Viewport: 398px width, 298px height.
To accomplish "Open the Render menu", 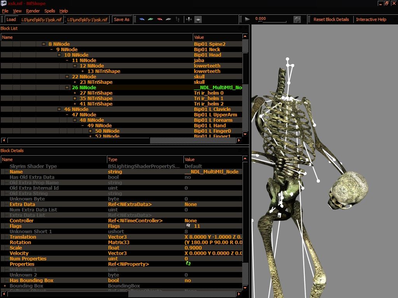I will pos(33,11).
